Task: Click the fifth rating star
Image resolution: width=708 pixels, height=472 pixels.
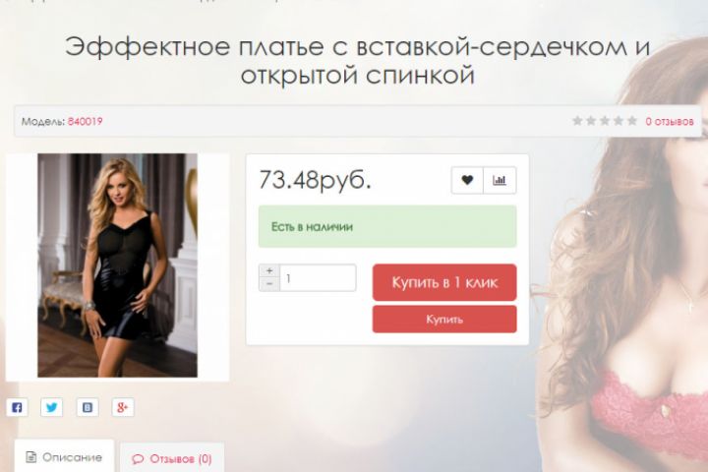Action: pyautogui.click(x=632, y=121)
